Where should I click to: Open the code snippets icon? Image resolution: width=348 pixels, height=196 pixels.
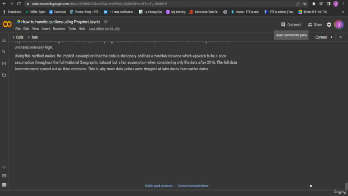tap(4, 167)
